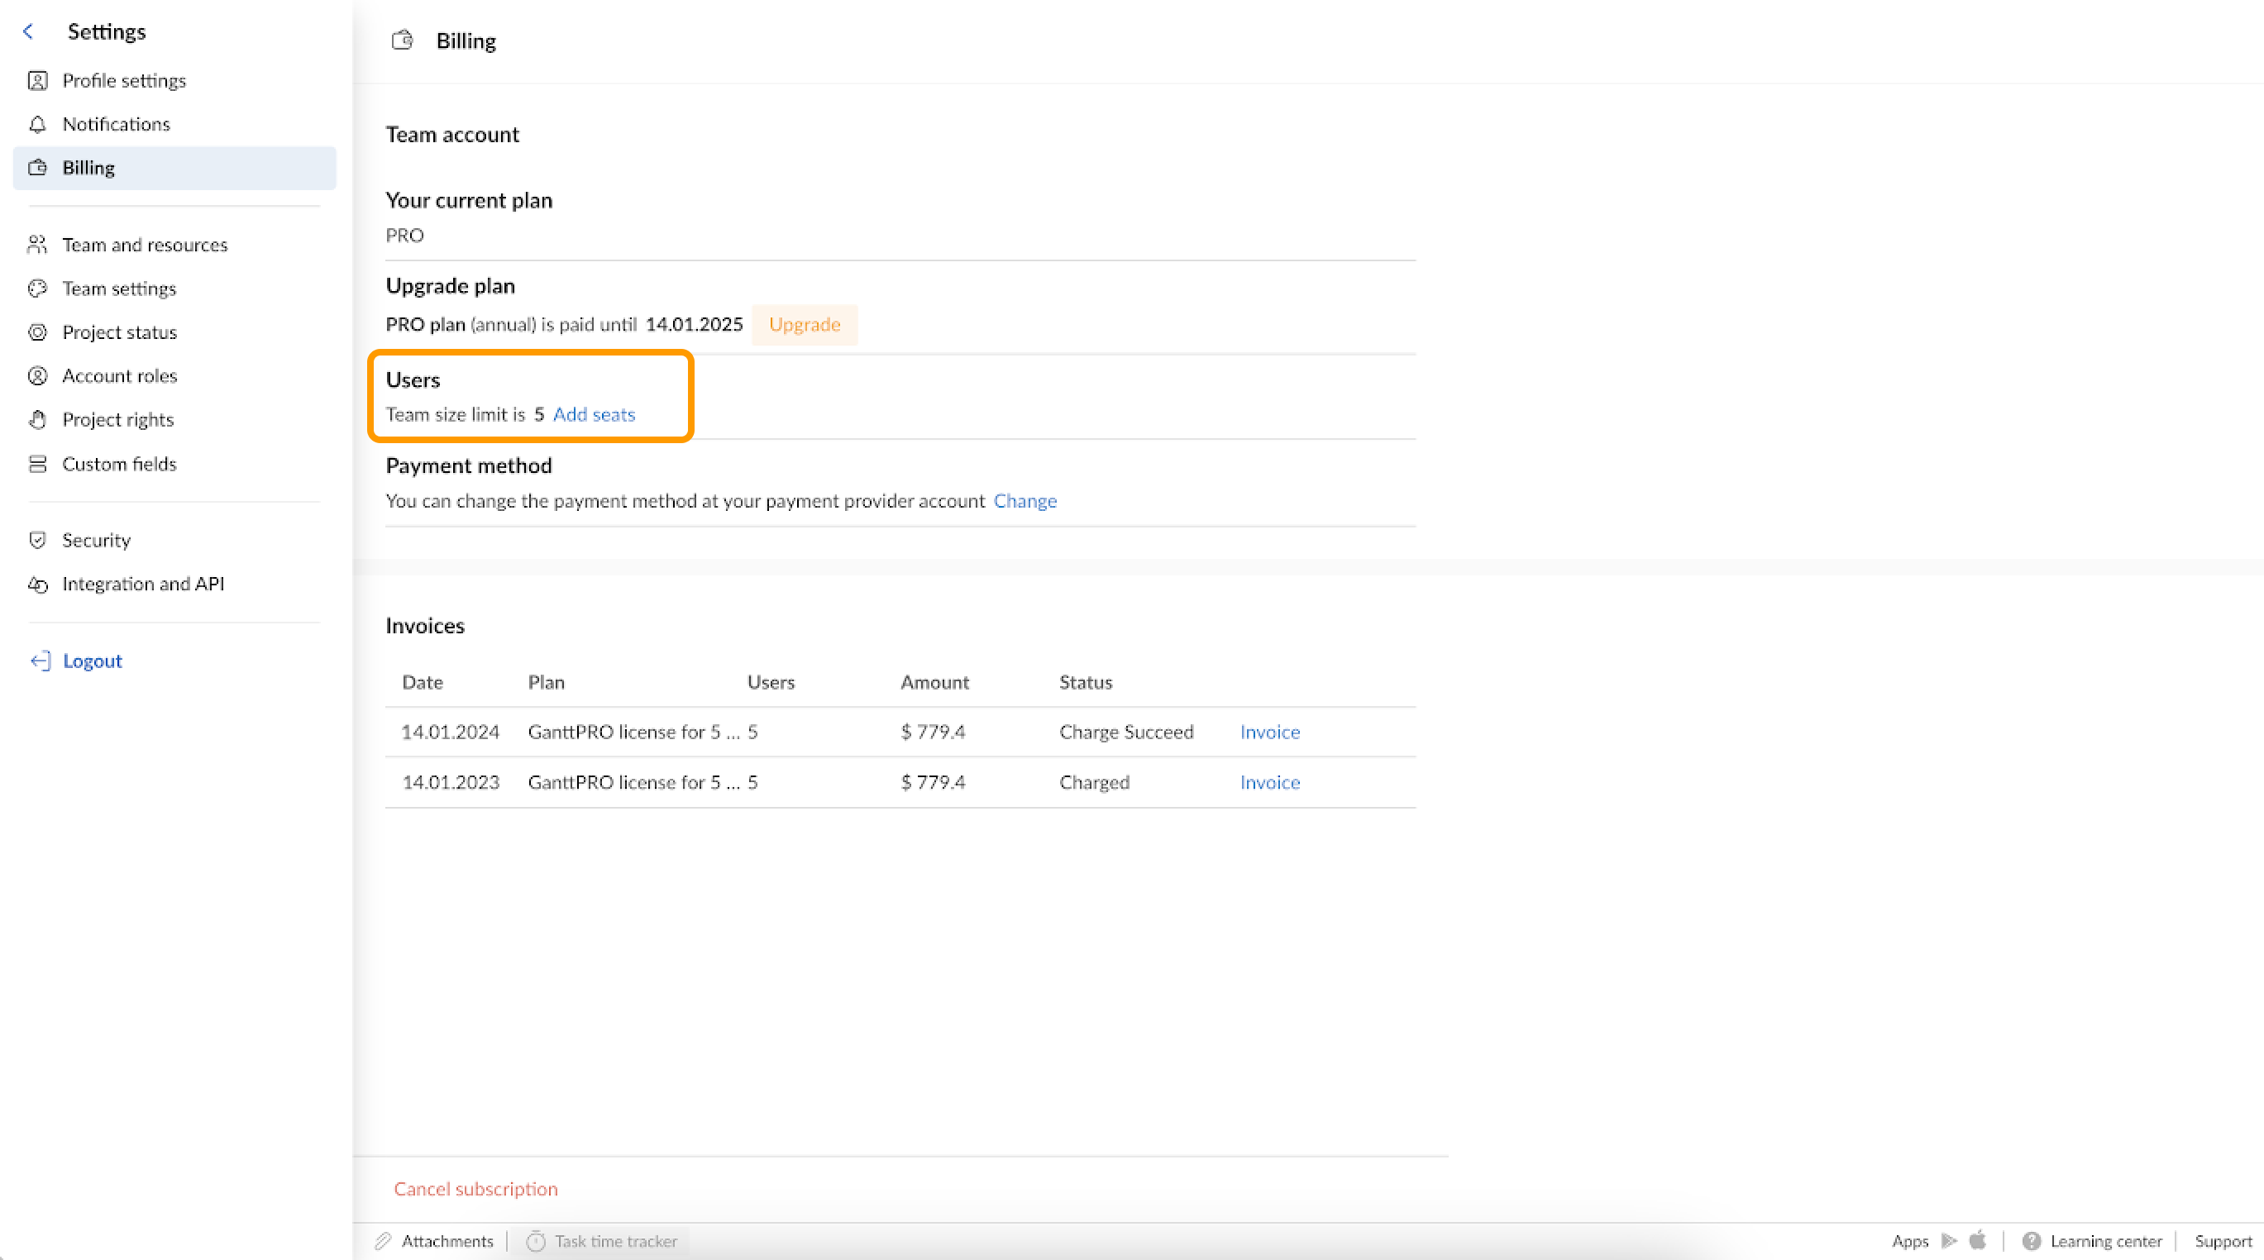Click the Attachments paperclip icon
2264x1260 pixels.
(x=382, y=1241)
